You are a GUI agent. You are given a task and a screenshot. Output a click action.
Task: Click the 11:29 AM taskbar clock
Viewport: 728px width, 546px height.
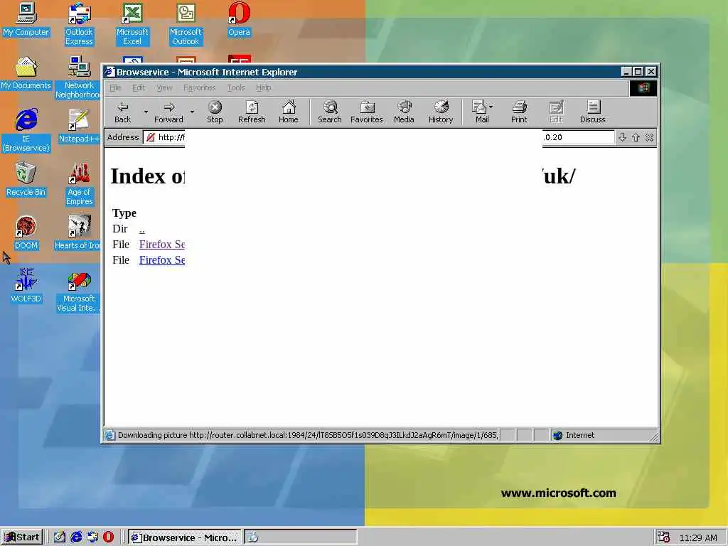point(698,538)
